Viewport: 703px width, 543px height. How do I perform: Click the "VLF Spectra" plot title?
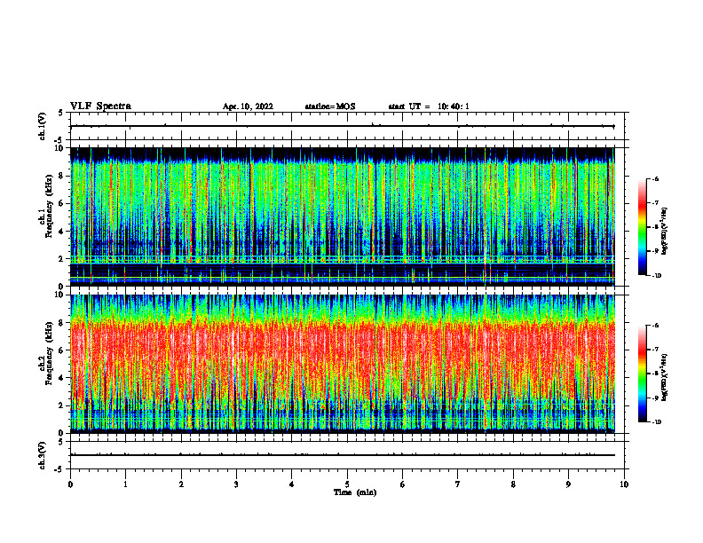click(x=100, y=106)
